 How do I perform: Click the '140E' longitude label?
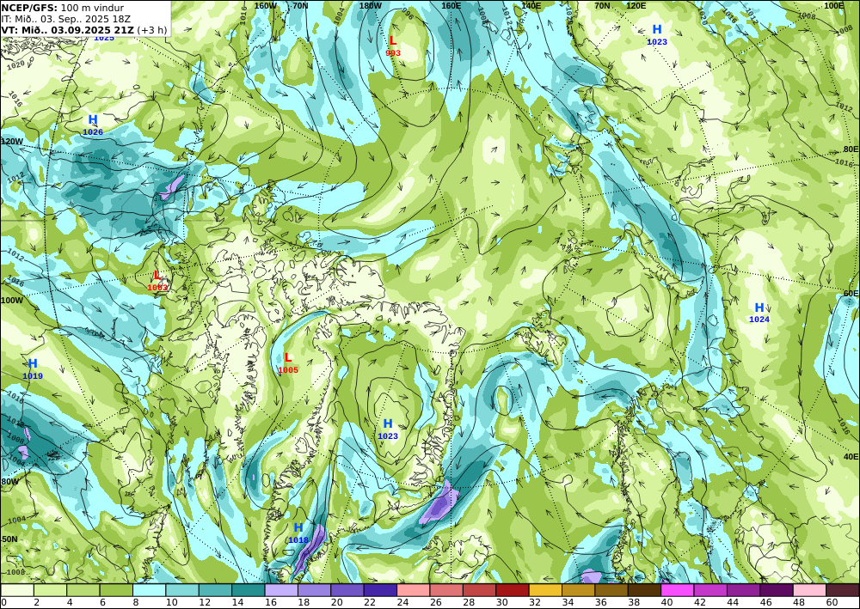click(x=531, y=5)
